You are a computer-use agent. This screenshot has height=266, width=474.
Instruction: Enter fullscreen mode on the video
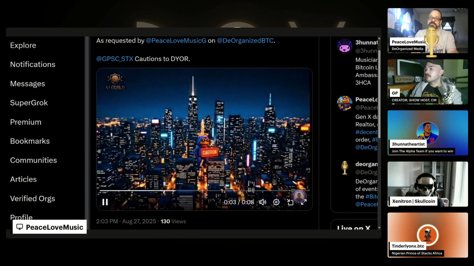click(x=304, y=202)
